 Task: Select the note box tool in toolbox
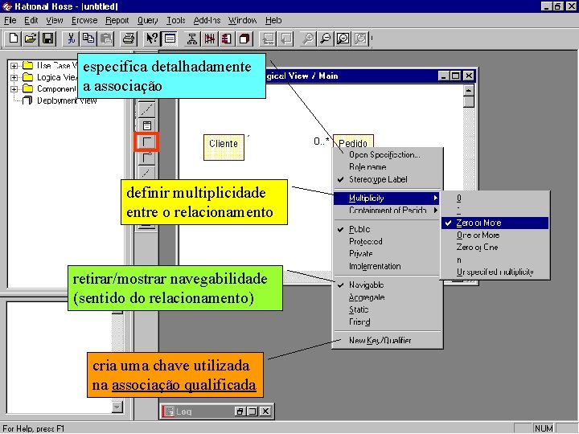coord(146,125)
